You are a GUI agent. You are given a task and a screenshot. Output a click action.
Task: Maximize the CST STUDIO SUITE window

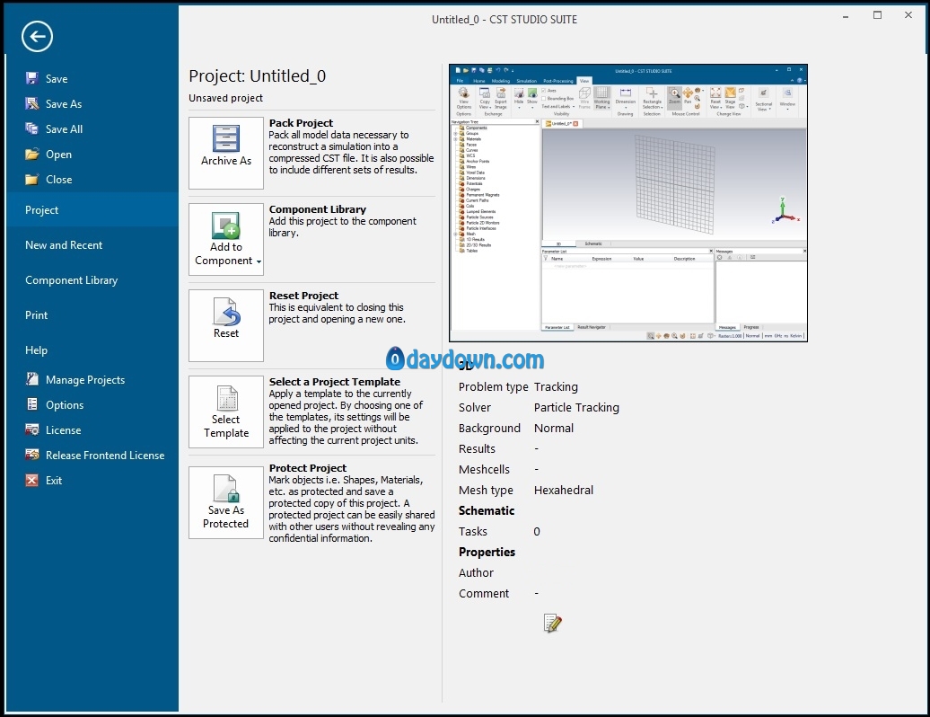877,15
